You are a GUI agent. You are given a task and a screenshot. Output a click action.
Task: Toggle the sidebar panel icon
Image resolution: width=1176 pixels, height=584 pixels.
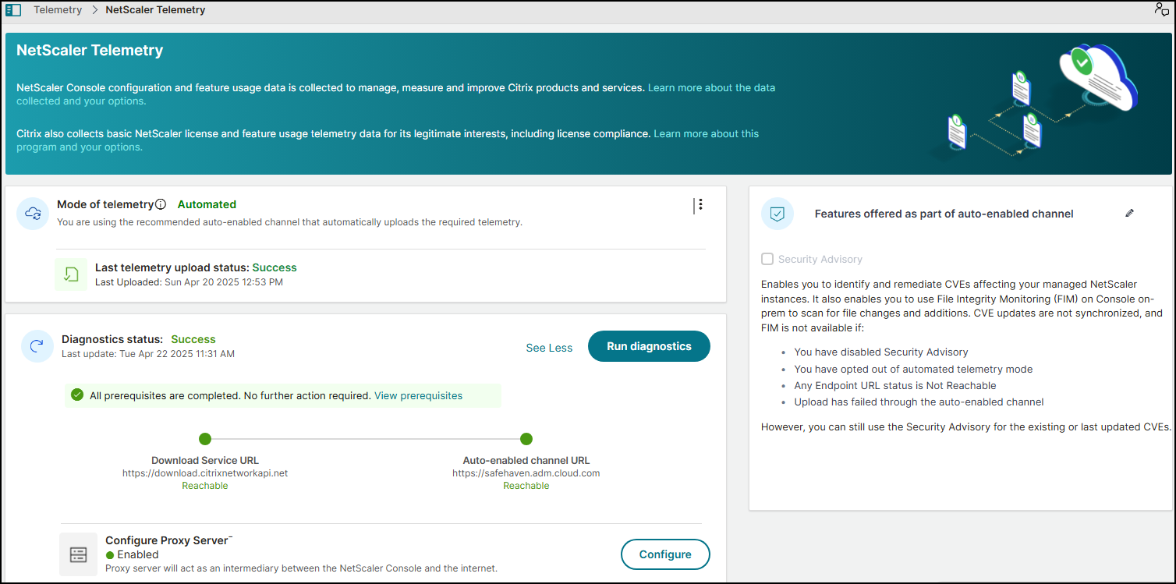[13, 10]
